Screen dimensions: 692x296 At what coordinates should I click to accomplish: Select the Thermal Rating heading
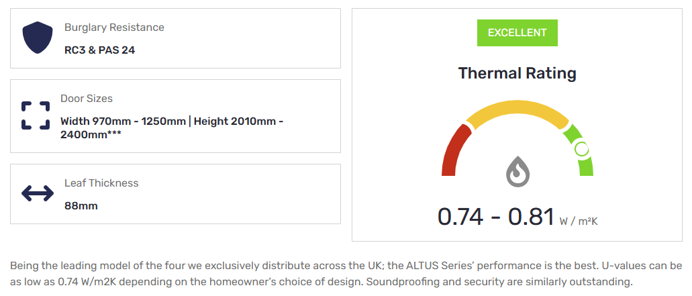(x=517, y=72)
